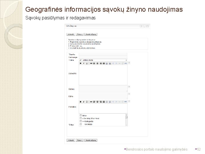Open help icon in GIS-Žinynas title bar
The image size is (205, 154).
click(141, 26)
